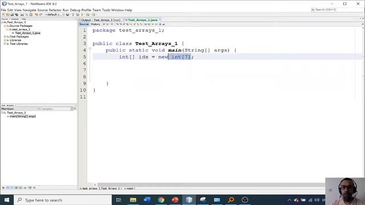Screen dimensions: 365x205
Task: Switch editor to Source view
Action: pyautogui.click(x=84, y=24)
